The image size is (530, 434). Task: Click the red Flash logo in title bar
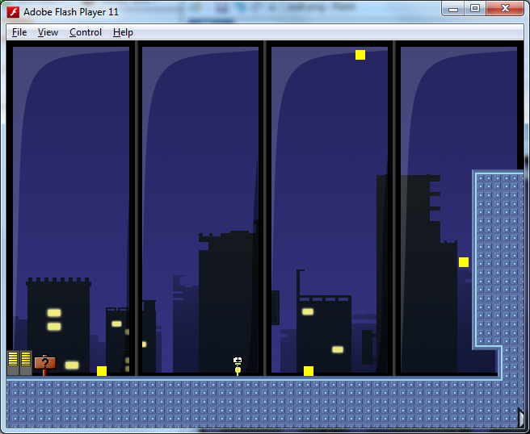[13, 11]
